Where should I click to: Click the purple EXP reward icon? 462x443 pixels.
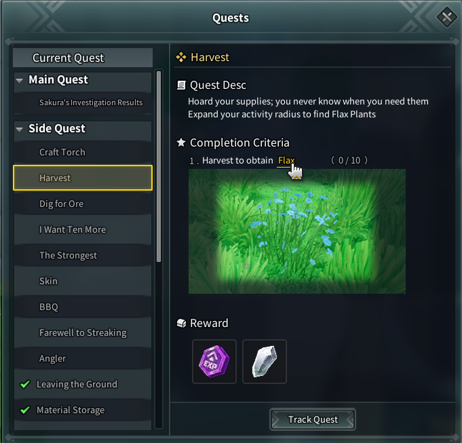(x=214, y=361)
